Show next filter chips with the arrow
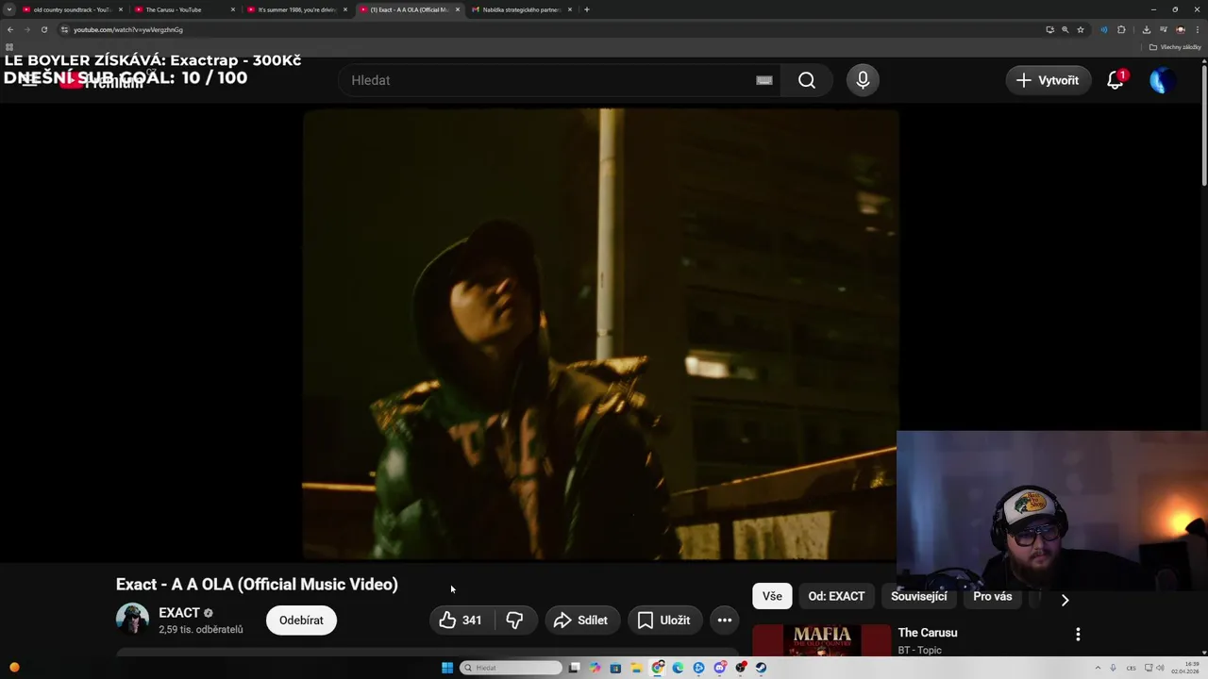 point(1065,600)
